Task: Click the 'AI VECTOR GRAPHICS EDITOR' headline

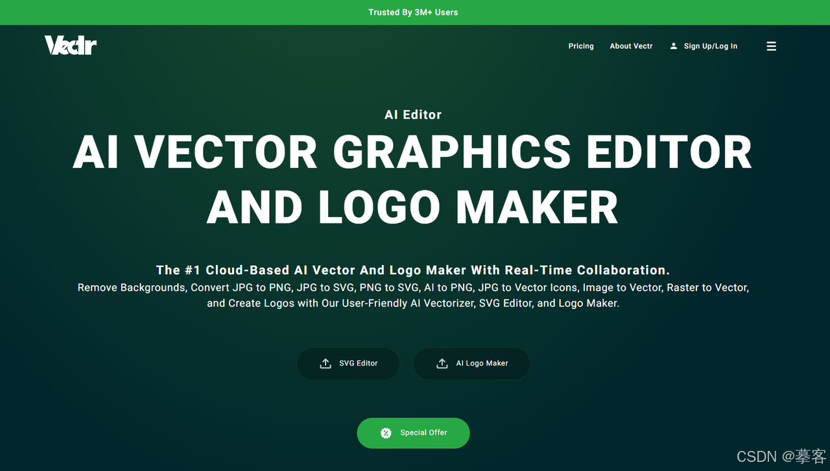Action: (x=412, y=153)
